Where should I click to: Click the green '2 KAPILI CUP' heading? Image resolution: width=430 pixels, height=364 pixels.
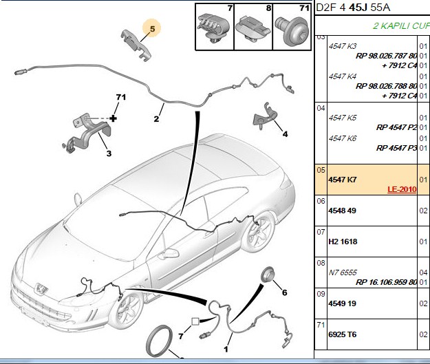(x=401, y=25)
